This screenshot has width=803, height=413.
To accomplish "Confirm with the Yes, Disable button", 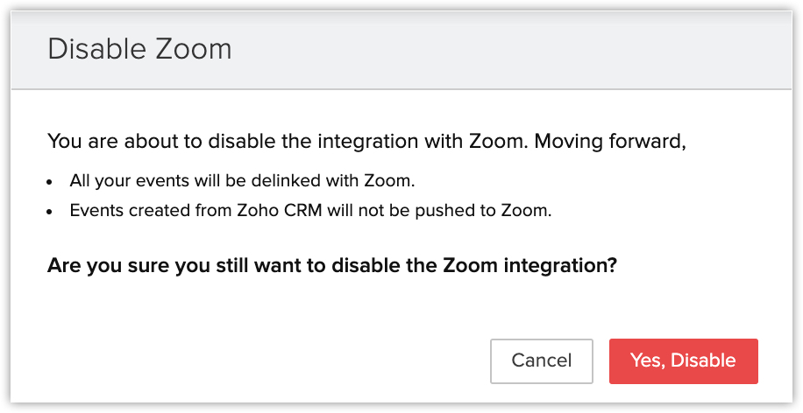I will tap(683, 360).
